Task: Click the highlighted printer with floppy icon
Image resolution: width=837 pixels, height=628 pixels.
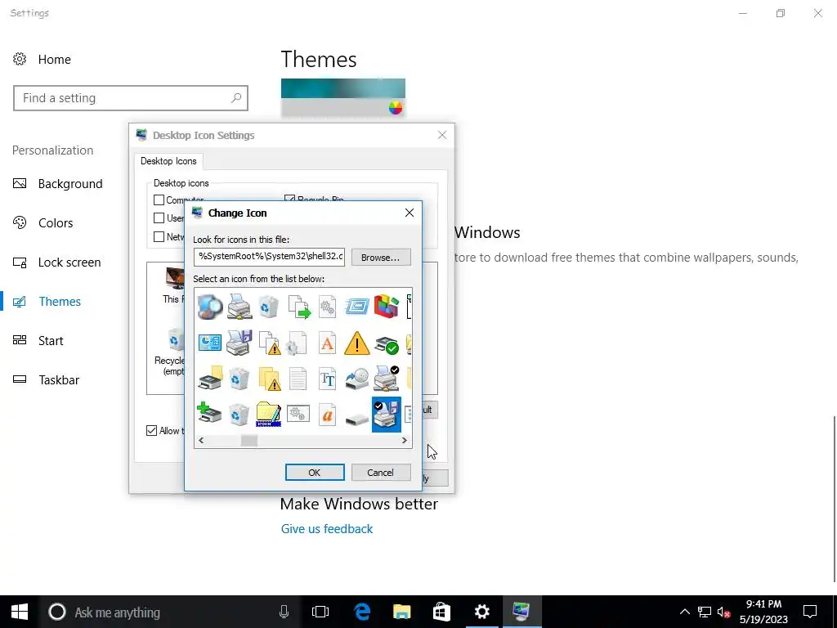Action: point(387,414)
